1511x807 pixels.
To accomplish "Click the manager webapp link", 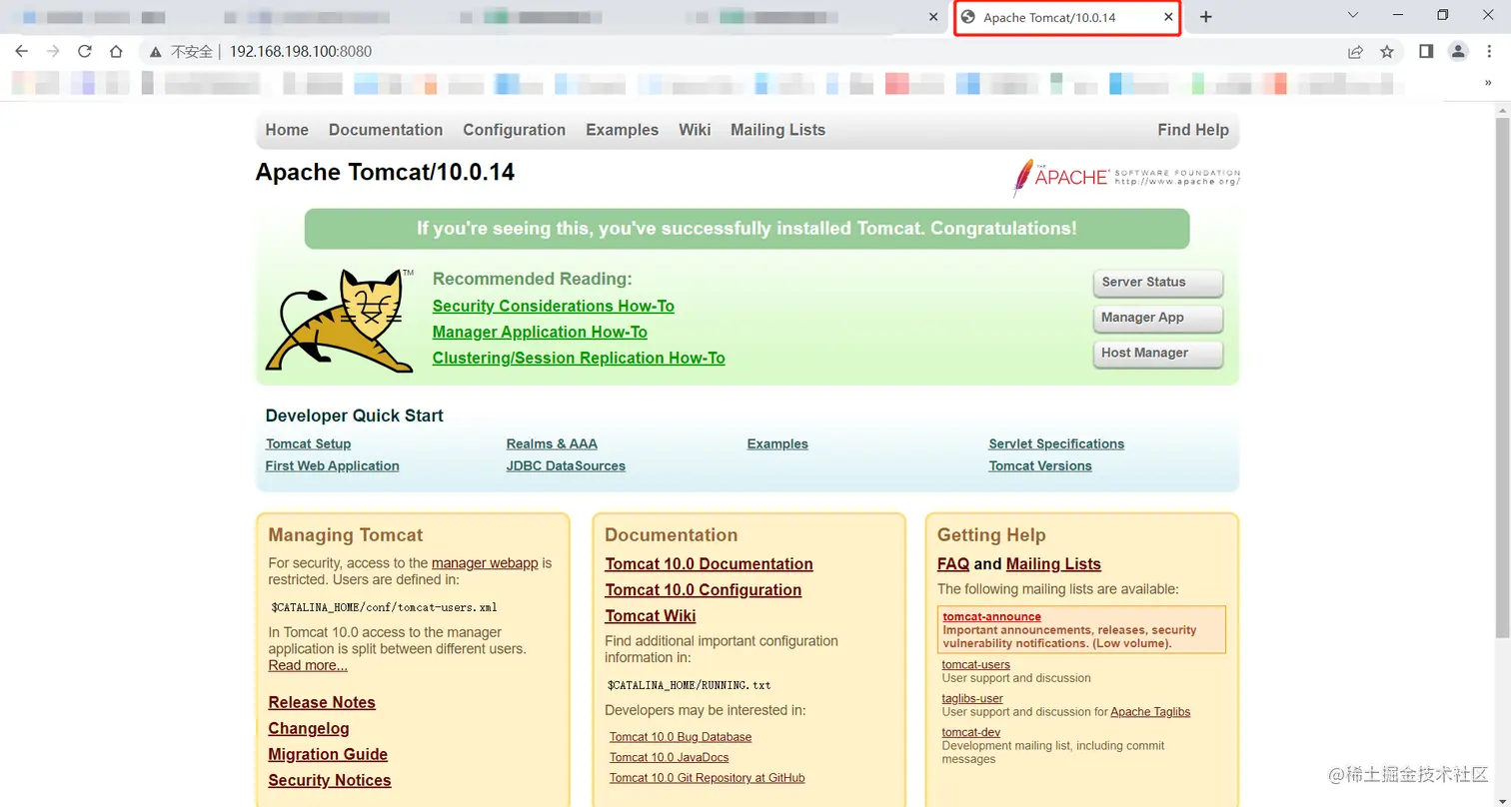I will tap(485, 563).
